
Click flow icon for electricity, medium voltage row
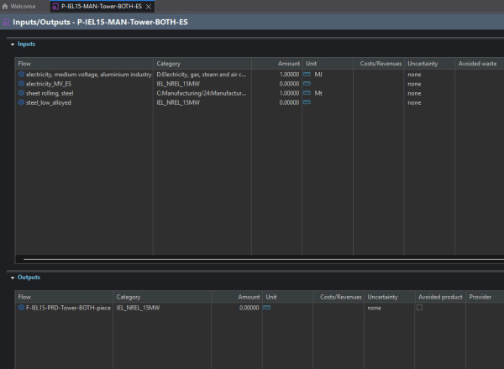pos(21,75)
